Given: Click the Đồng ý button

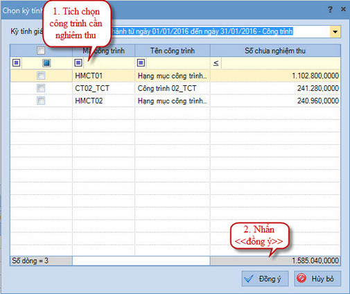Looking at the screenshot, I should pyautogui.click(x=265, y=279).
